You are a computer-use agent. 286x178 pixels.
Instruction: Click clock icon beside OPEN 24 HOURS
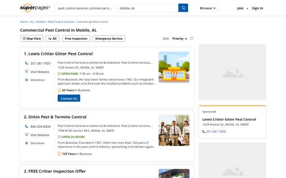[59, 137]
